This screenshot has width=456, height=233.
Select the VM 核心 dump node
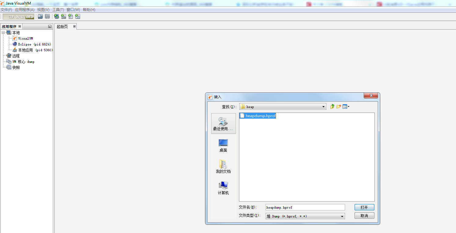click(x=23, y=62)
